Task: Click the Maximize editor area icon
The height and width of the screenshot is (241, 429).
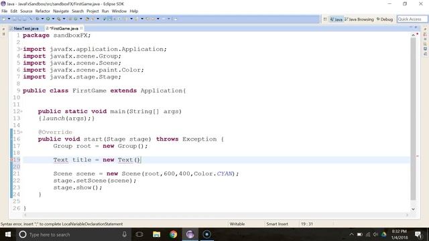Action: click(x=416, y=27)
